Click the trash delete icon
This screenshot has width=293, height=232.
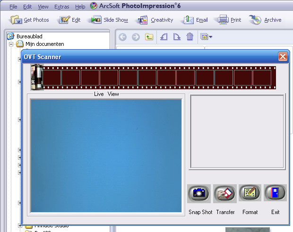190,36
